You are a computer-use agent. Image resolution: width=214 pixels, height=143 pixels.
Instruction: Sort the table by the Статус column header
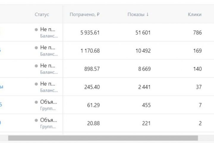point(42,14)
